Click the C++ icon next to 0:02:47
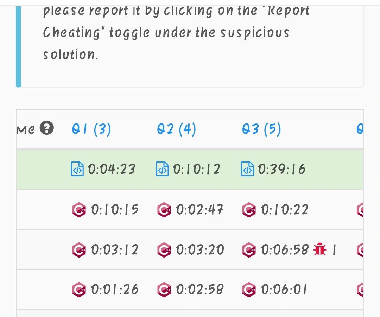The image size is (380, 317). pyautogui.click(x=164, y=210)
